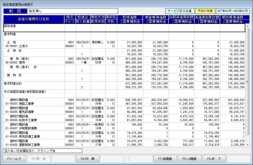253x165 pixels.
Task: Click the F1 Help button
Action: (14, 159)
